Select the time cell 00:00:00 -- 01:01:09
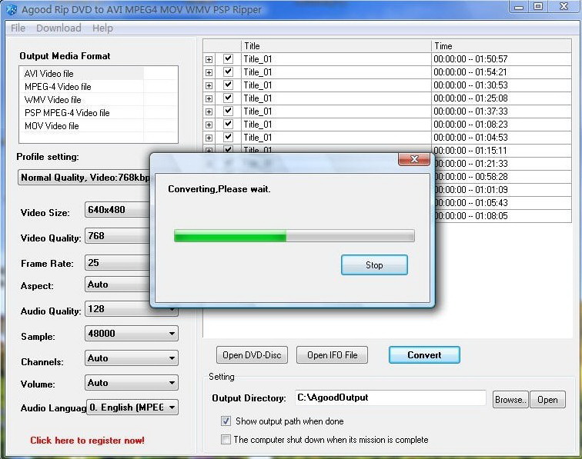 (503, 189)
